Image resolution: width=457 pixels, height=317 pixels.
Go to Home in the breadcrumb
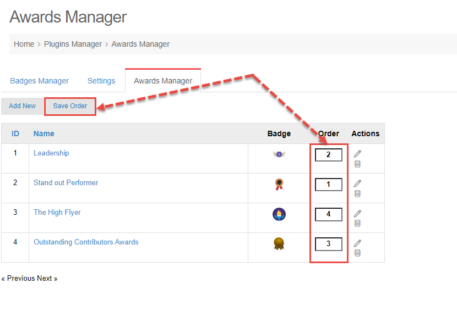24,44
